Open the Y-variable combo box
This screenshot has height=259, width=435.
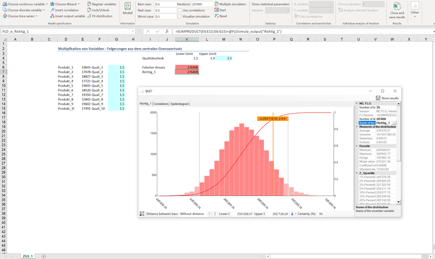click(x=321, y=10)
